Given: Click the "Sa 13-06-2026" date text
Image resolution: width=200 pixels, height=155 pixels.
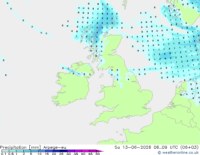Looking at the screenshot, I should [x=133, y=147].
